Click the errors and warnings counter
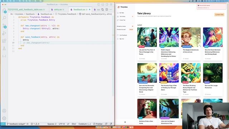 pyautogui.click(x=35, y=124)
